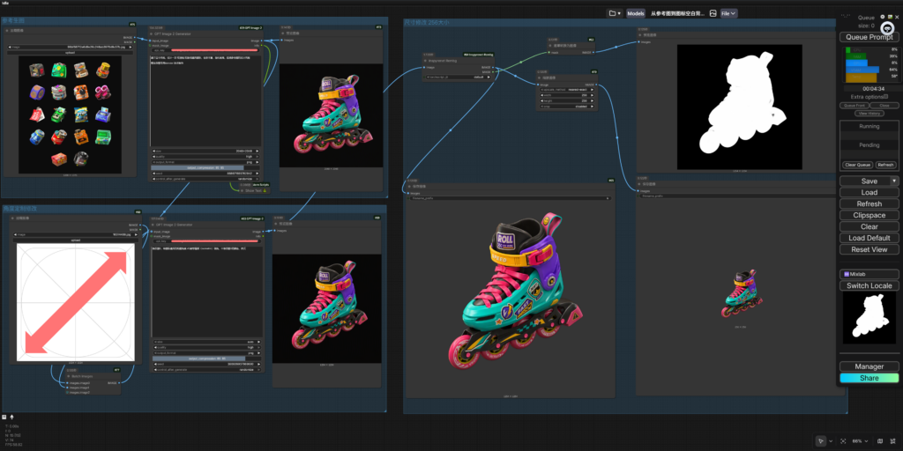This screenshot has width=903, height=451.
Task: Select the pointer tool in bottom toolbar
Action: click(x=821, y=440)
